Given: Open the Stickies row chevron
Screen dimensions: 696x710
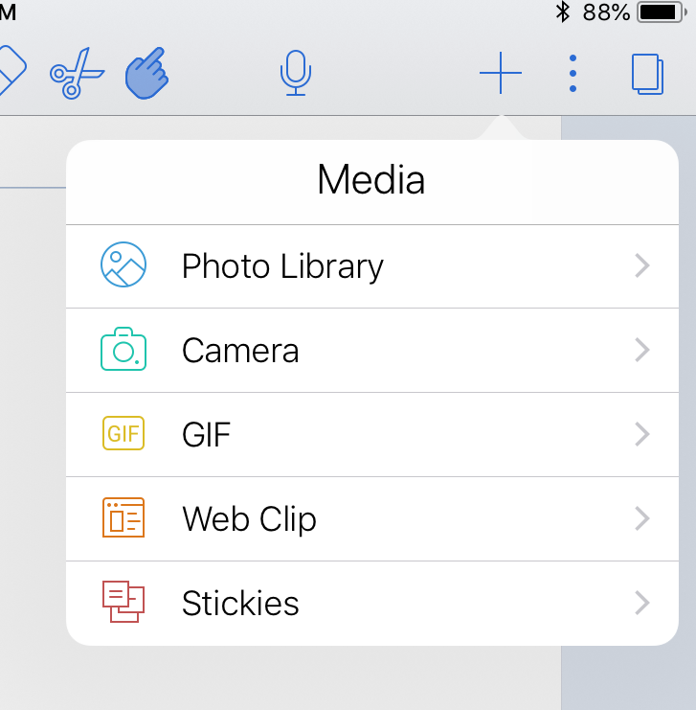Looking at the screenshot, I should tap(642, 603).
